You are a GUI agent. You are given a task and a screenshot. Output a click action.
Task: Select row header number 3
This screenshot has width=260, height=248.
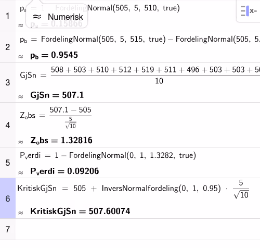point(8,82)
